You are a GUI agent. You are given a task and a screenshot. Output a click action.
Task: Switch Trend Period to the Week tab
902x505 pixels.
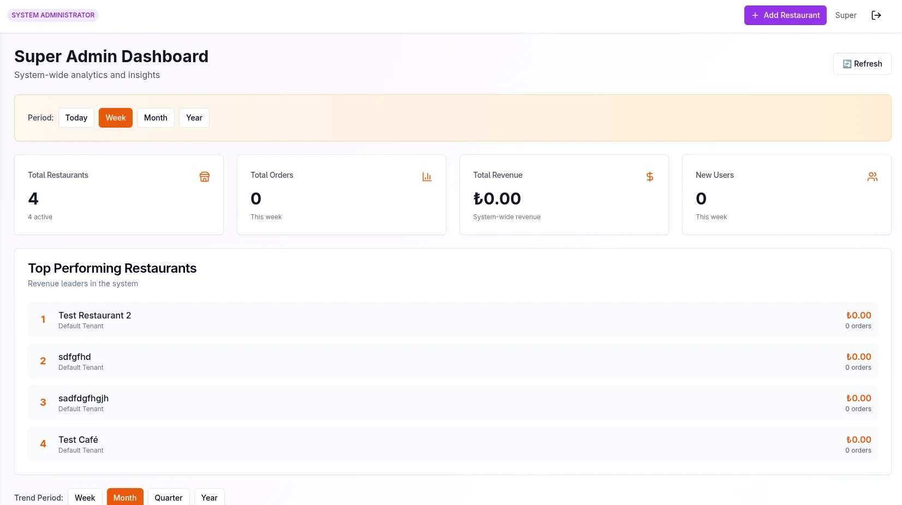(x=85, y=498)
